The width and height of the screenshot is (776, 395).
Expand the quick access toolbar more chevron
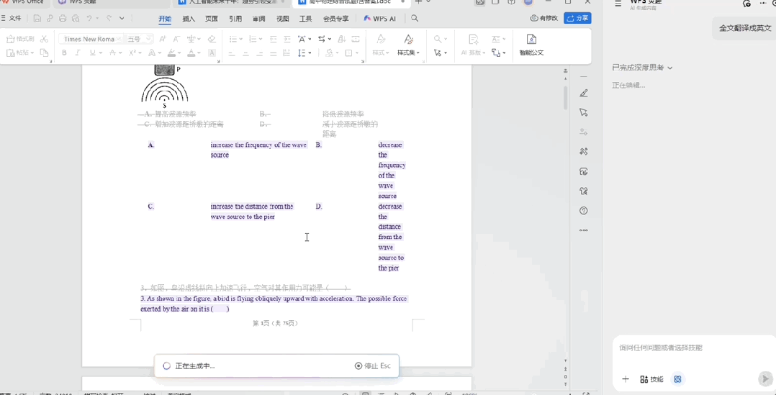[x=122, y=18]
